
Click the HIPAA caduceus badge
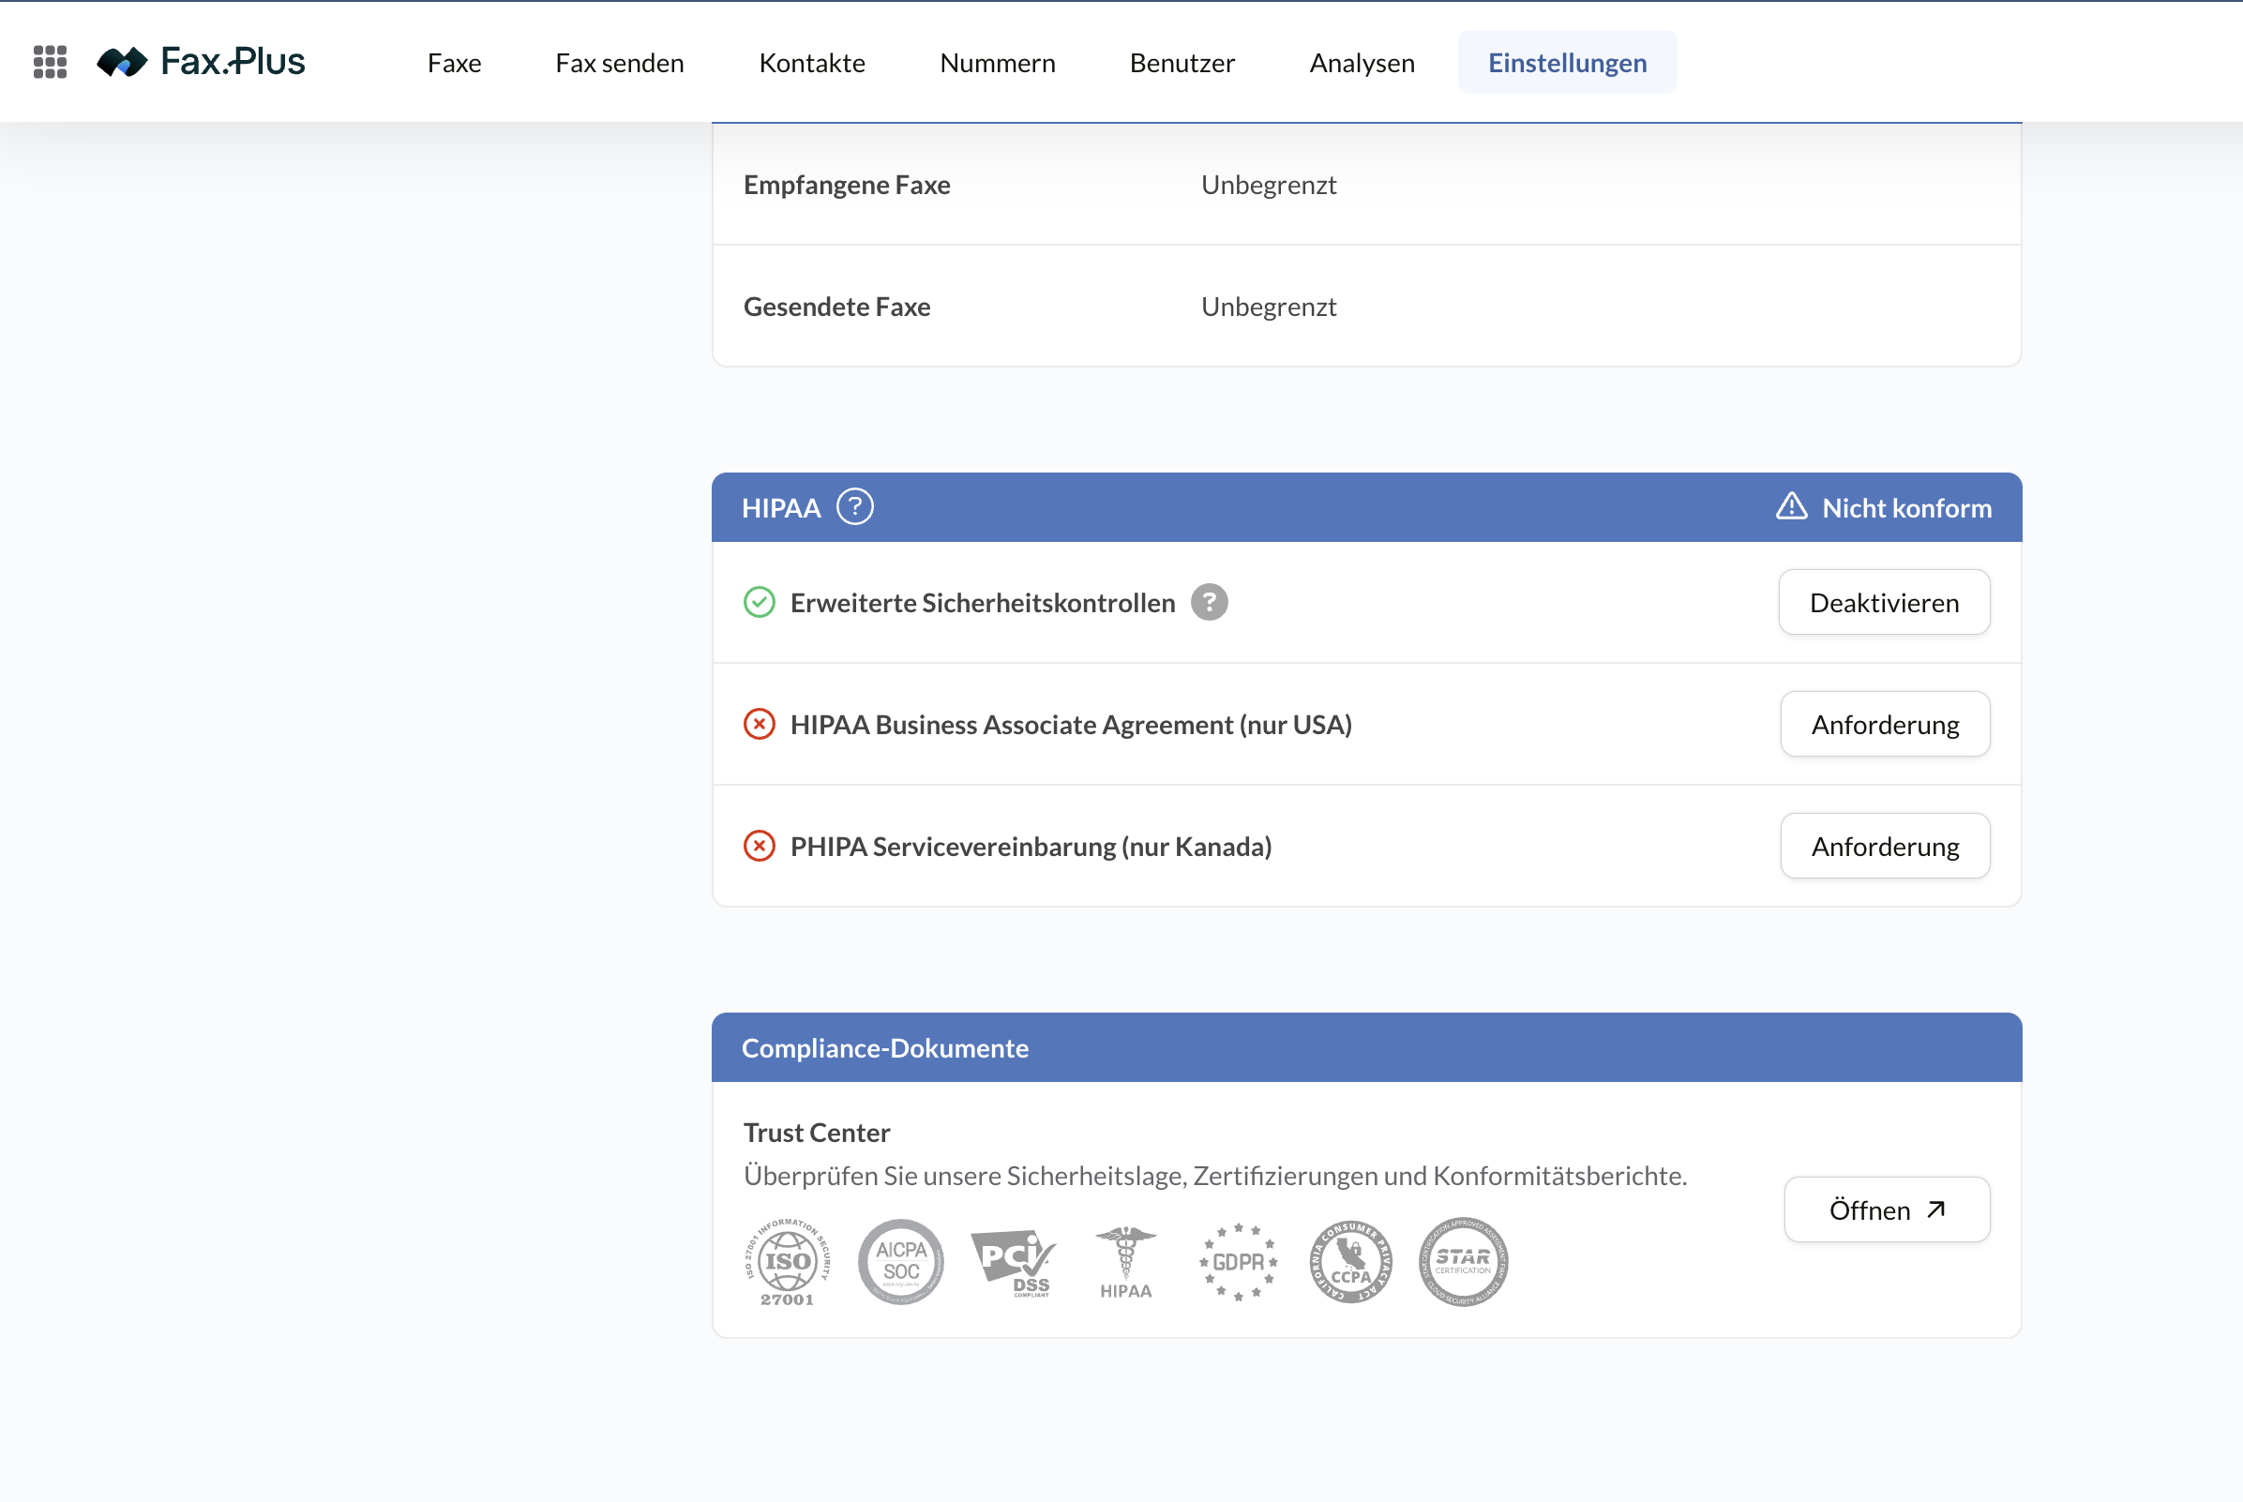coord(1126,1263)
